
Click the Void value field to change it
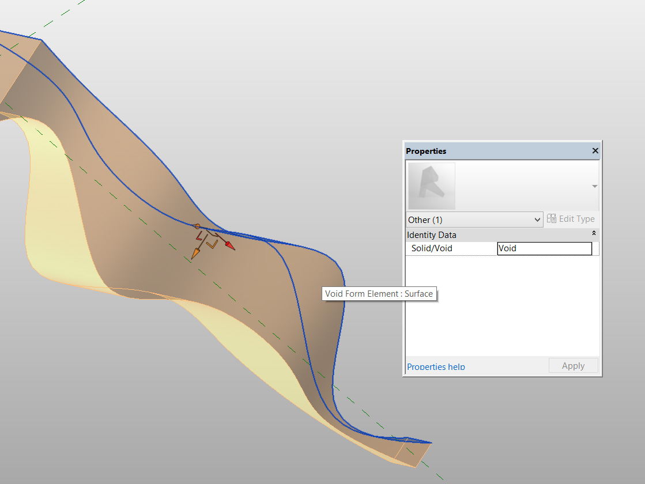click(x=544, y=248)
